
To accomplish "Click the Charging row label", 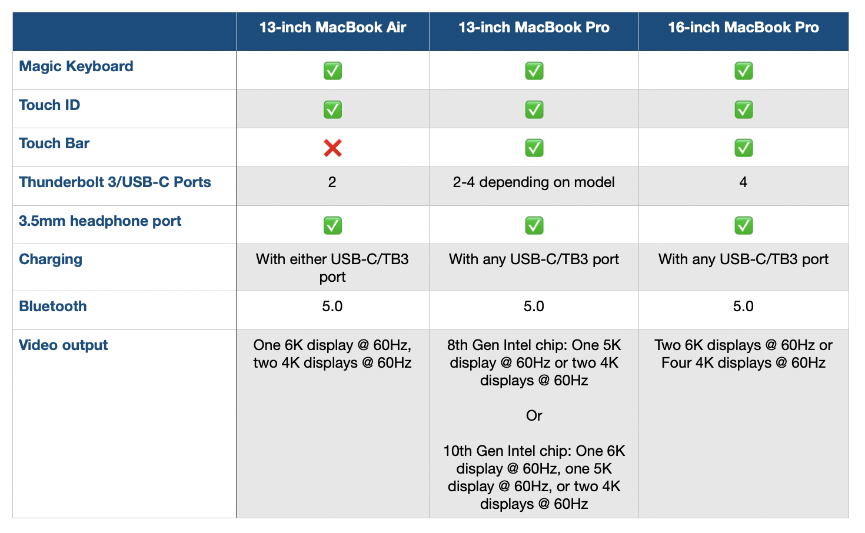I will pyautogui.click(x=51, y=259).
